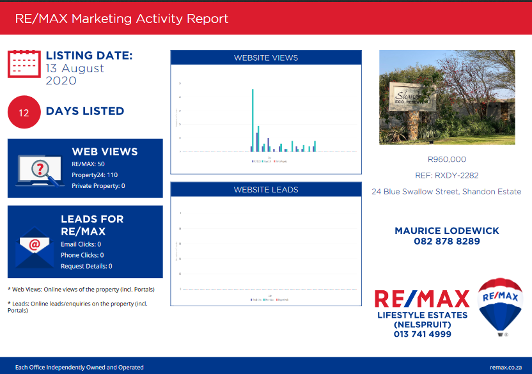Select the Request Details: 0 line
Image resolution: width=532 pixels, height=374 pixels.
[86, 266]
